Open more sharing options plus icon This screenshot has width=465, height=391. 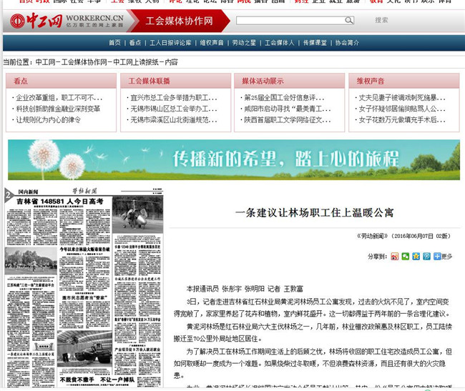437,256
